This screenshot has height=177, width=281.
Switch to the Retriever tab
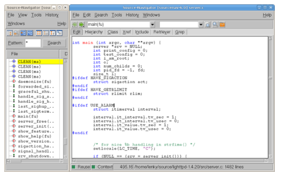[162, 32]
